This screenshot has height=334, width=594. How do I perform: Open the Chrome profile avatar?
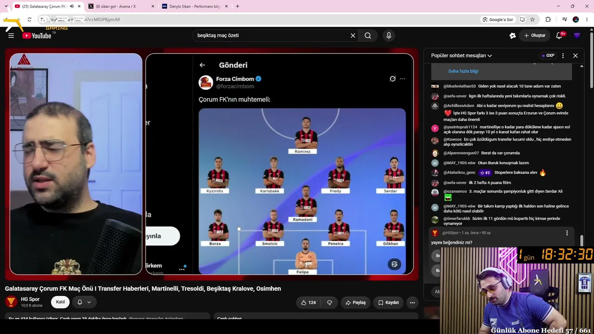click(x=576, y=19)
